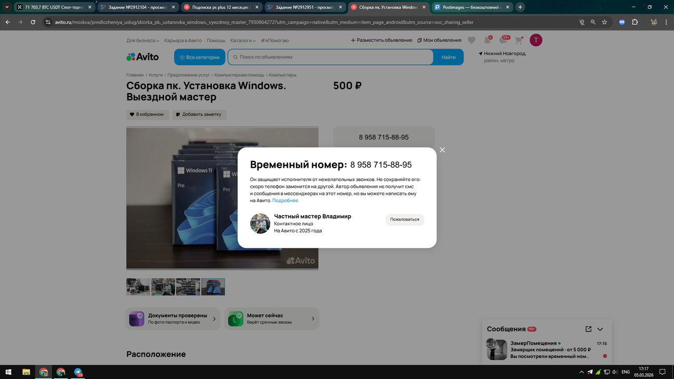Open messages chat icon with 99+ badge
The width and height of the screenshot is (674, 379).
point(503,41)
